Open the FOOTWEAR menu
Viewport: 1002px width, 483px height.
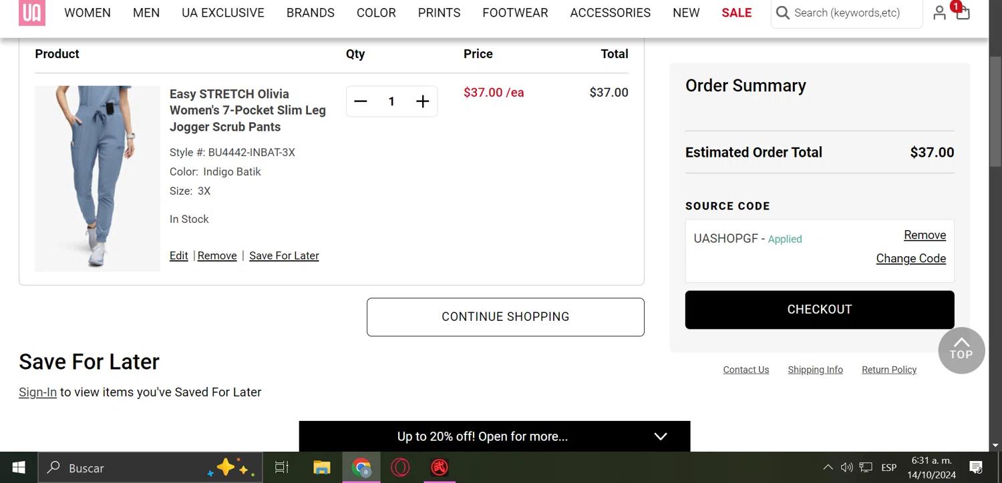pos(515,13)
